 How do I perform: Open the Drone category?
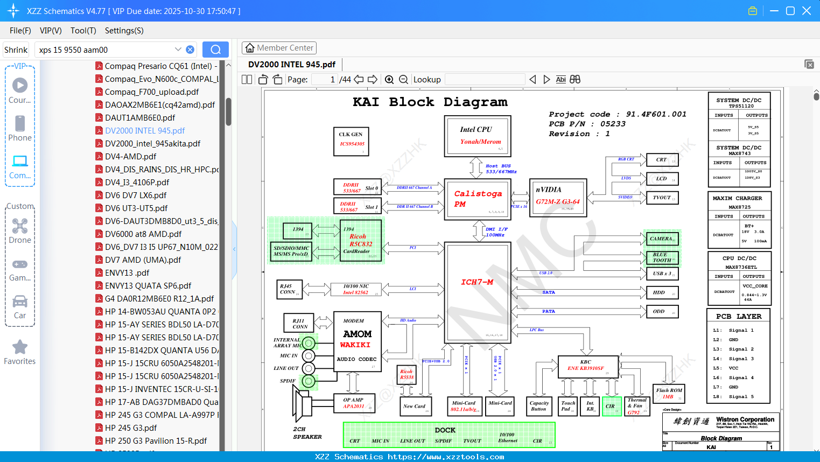pyautogui.click(x=20, y=230)
